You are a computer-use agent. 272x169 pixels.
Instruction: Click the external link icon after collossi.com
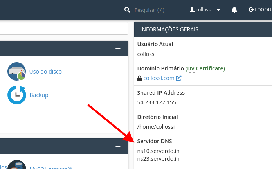(178, 78)
